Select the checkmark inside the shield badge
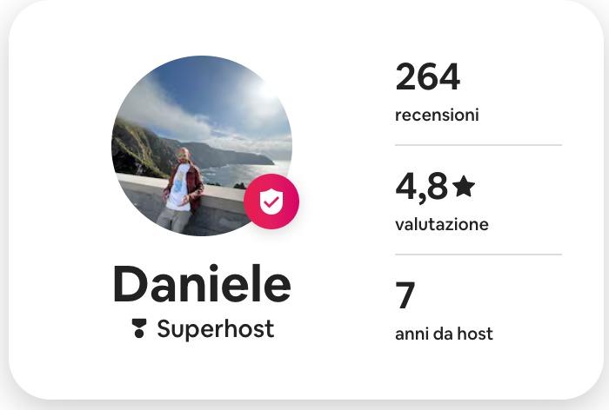This screenshot has width=609, height=410. pyautogui.click(x=271, y=202)
